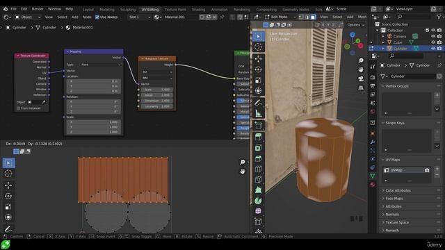Select the Extrude Region tool
The height and width of the screenshot is (250, 445).
(258, 137)
